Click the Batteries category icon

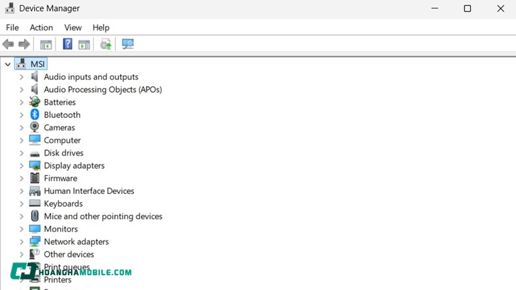tap(35, 102)
